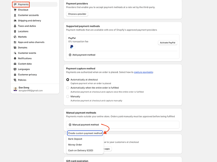Choose Create custom payment method

pos(85,133)
